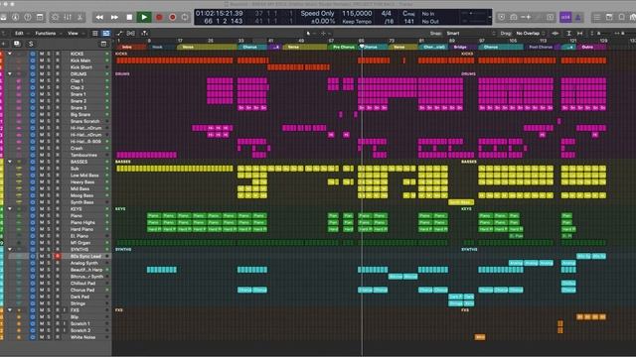This screenshot has width=636, height=357.
Task: Collapse the KEYS track stack
Action: 10,209
